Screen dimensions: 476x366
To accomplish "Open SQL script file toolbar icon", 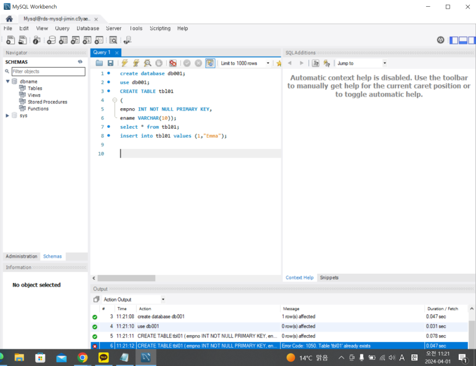I will coord(22,40).
